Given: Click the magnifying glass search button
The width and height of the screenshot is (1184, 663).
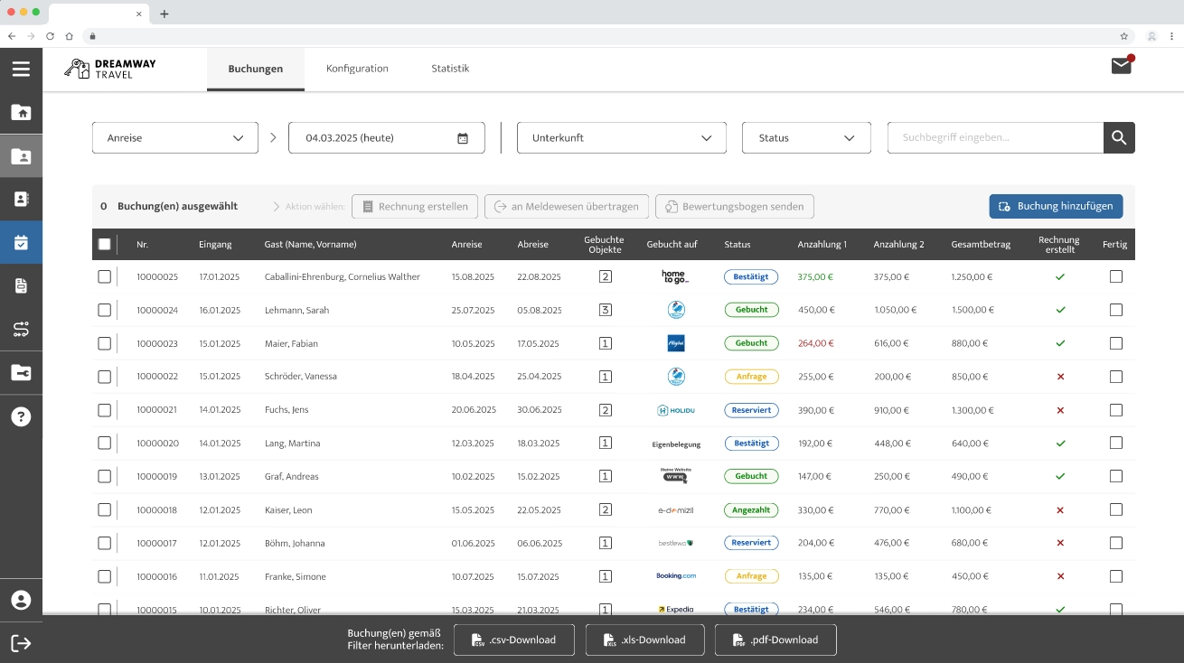Looking at the screenshot, I should [x=1119, y=138].
